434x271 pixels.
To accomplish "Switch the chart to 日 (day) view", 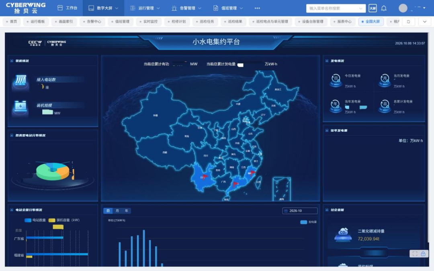I will coord(108,211).
